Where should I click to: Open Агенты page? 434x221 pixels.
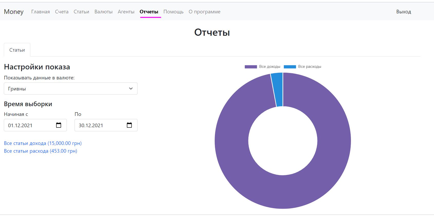(126, 12)
